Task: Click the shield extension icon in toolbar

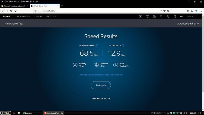Action: pos(196,11)
